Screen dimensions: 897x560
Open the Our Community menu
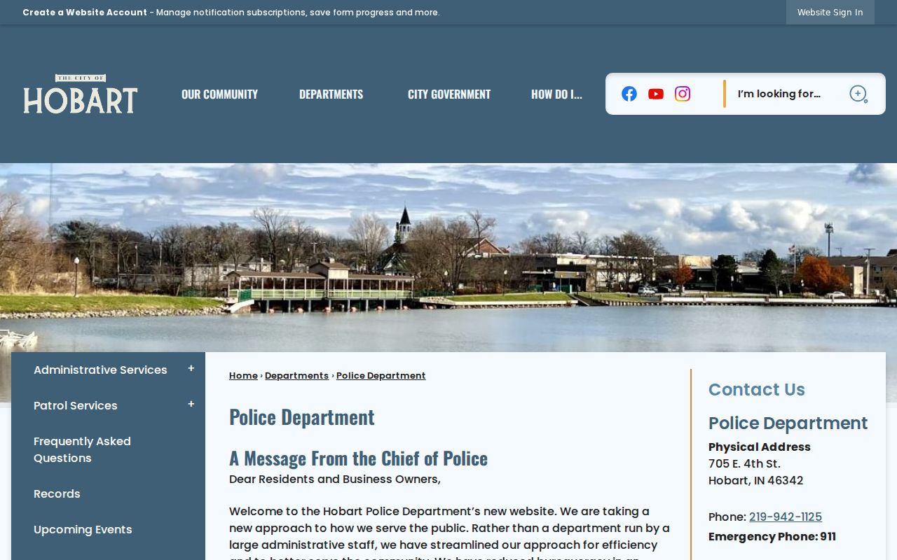(219, 94)
